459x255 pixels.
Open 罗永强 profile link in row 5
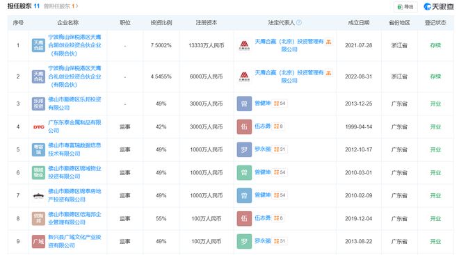coord(263,149)
